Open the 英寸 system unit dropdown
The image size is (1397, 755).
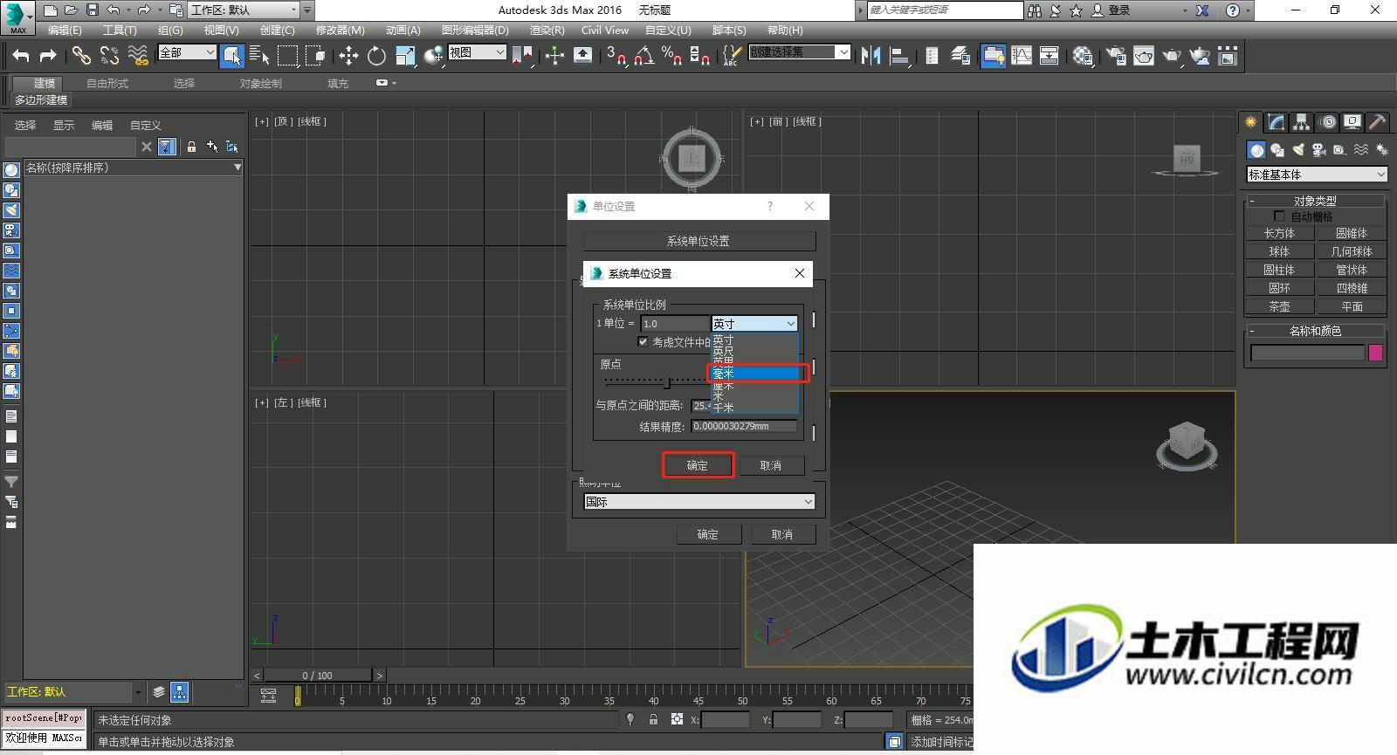click(754, 324)
